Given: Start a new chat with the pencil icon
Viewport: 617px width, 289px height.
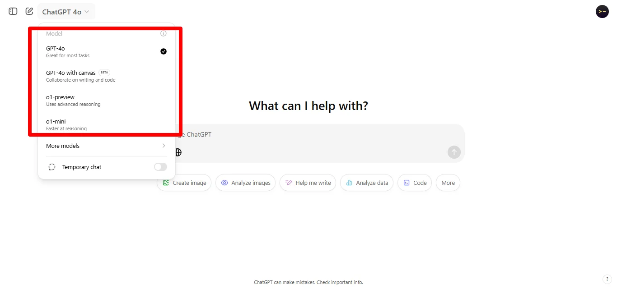Looking at the screenshot, I should click(29, 11).
